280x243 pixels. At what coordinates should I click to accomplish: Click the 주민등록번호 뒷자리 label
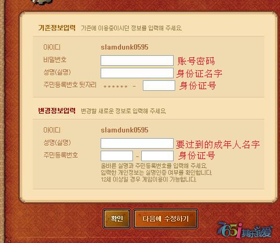[70, 84]
